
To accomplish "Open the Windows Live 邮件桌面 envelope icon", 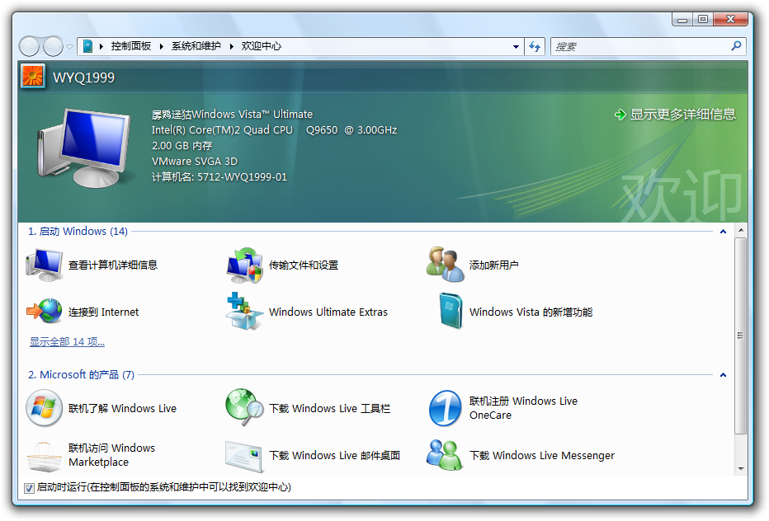I will 245,457.
